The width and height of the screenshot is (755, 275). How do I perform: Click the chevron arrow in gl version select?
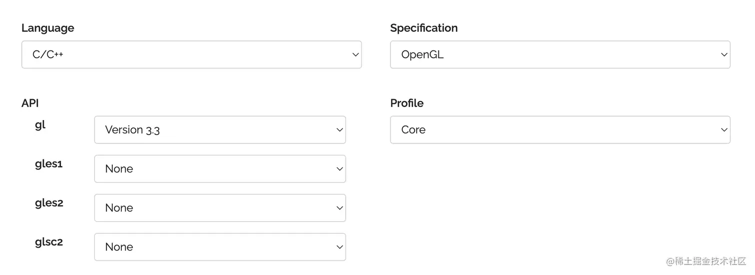pos(340,130)
